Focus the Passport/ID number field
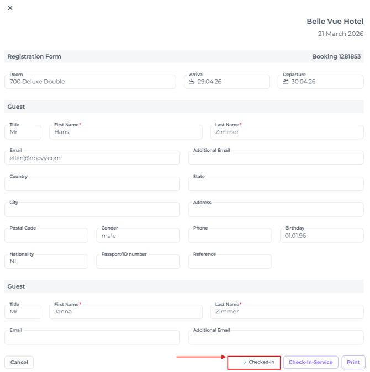Screen dimensions: 370x372 138,262
